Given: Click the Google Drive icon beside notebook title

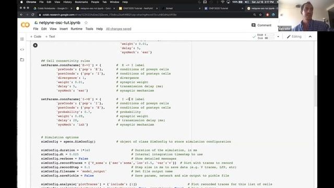Looking at the screenshot, I should click(x=36, y=22).
